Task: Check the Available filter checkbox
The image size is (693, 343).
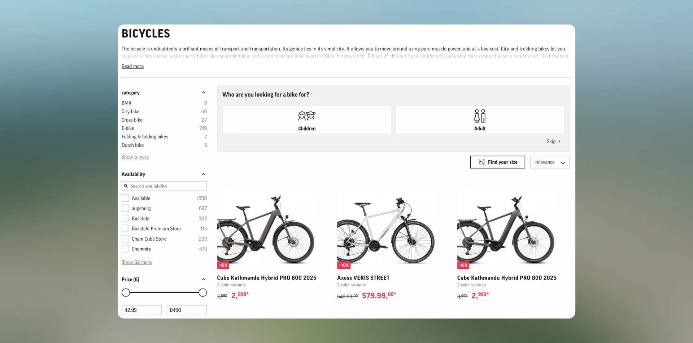Action: 125,198
